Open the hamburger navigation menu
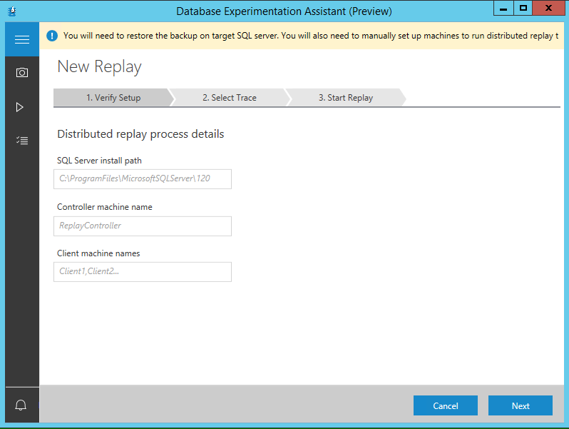The height and width of the screenshot is (429, 569). point(21,39)
